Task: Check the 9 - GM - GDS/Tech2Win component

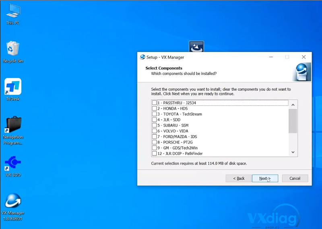Action: click(154, 148)
